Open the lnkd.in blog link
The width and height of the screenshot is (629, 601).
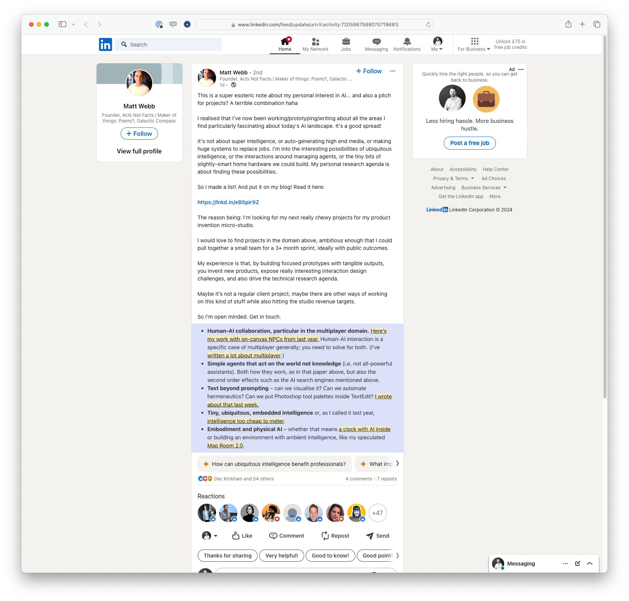[x=228, y=202]
